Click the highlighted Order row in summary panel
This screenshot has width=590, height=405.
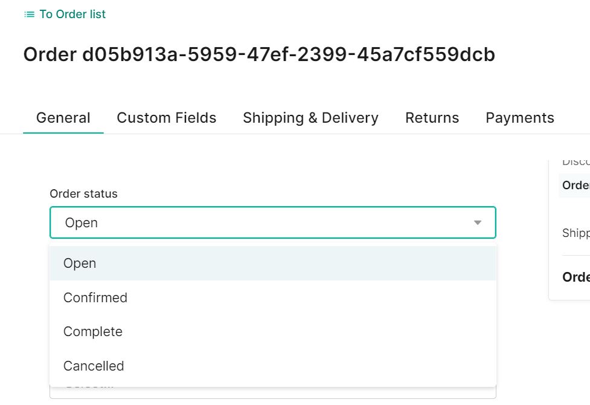576,185
